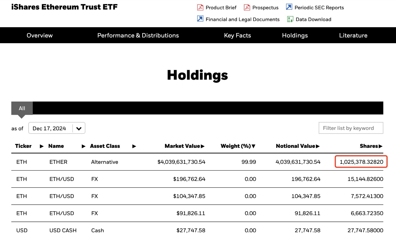Click the Periodic SEC Reports arrow icon
The height and width of the screenshot is (237, 396).
(x=289, y=7)
